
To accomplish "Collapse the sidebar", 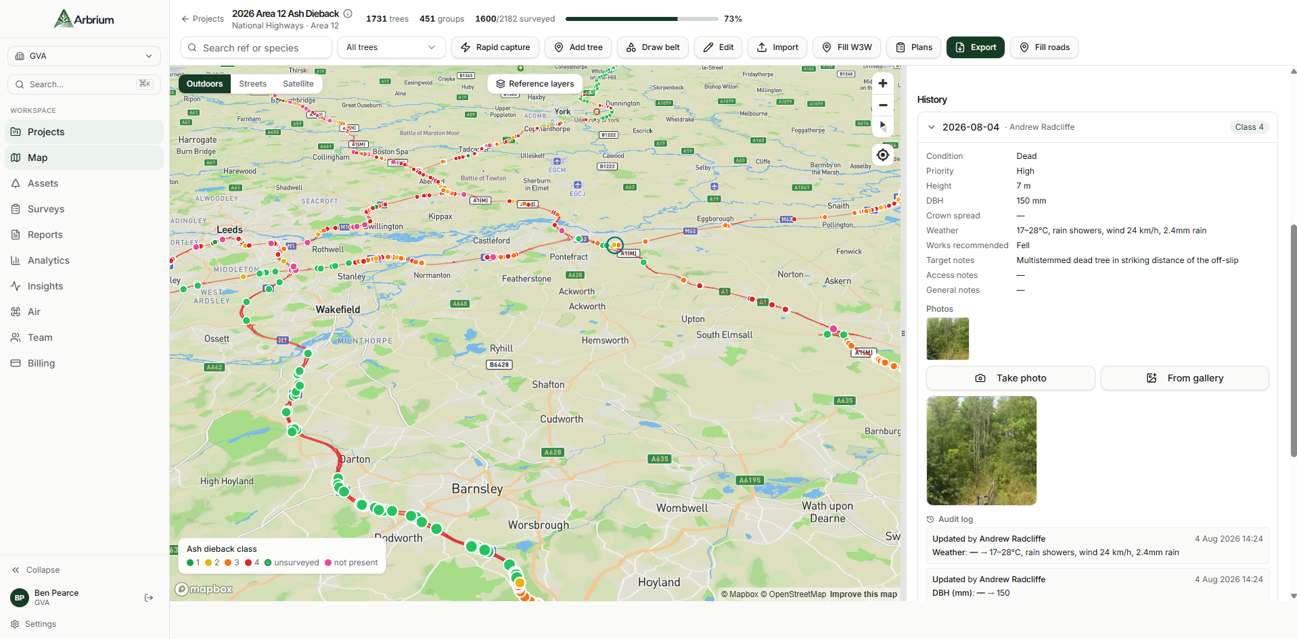I will coord(36,570).
